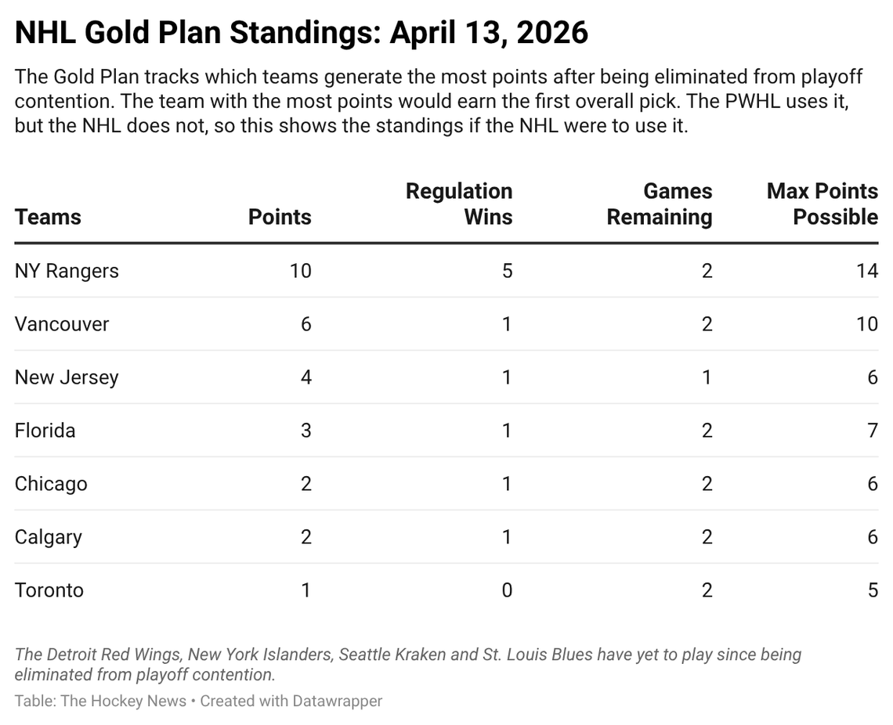Click the Teams column header
Image resolution: width=893 pixels, height=725 pixels.
[x=48, y=217]
